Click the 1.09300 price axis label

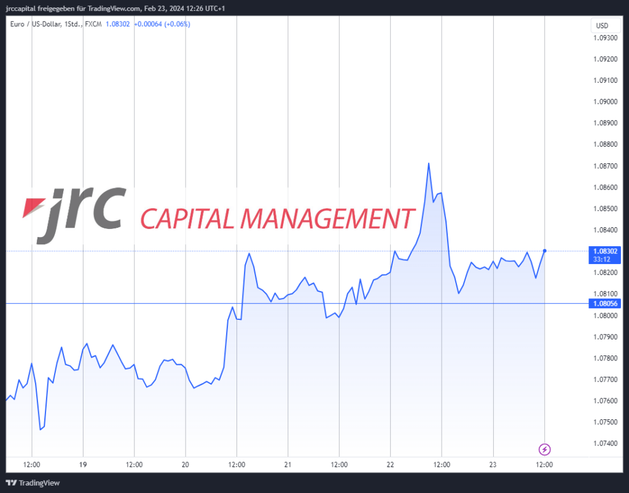point(605,37)
